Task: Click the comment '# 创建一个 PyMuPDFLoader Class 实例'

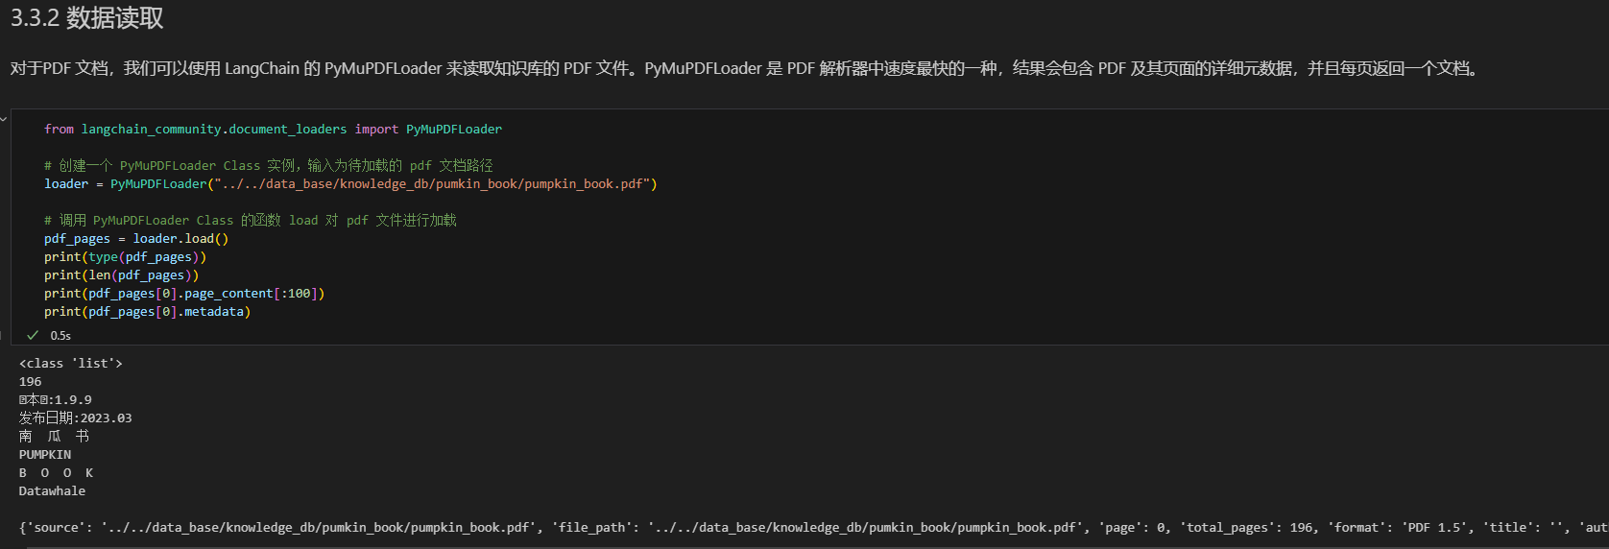Action: (269, 165)
